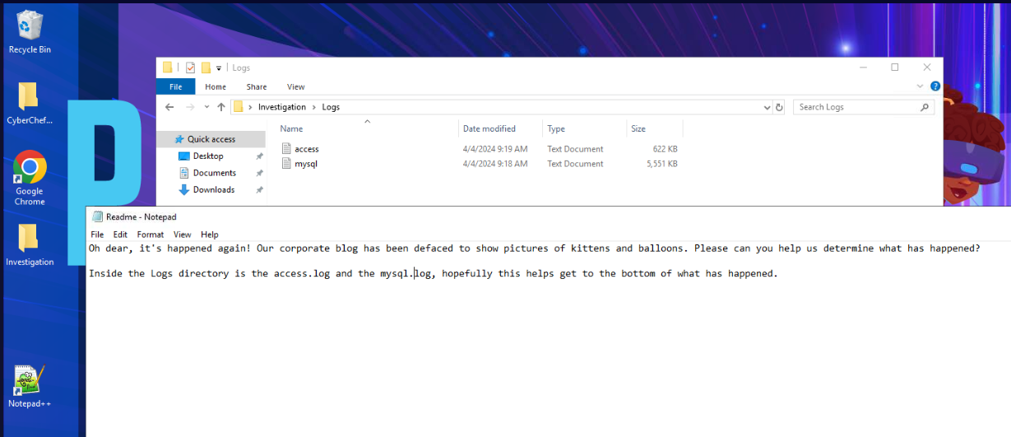Click the Notepad icon in Readme title bar
Image resolution: width=1011 pixels, height=437 pixels.
point(98,216)
